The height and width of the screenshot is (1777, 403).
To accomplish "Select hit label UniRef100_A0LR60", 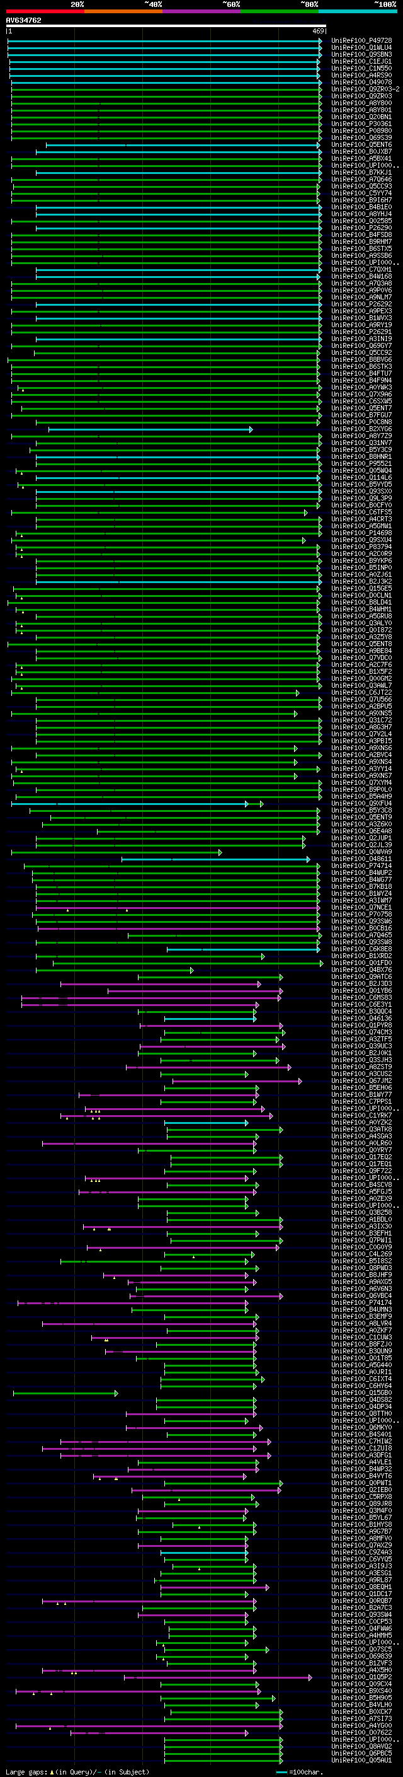I will click(361, 1143).
